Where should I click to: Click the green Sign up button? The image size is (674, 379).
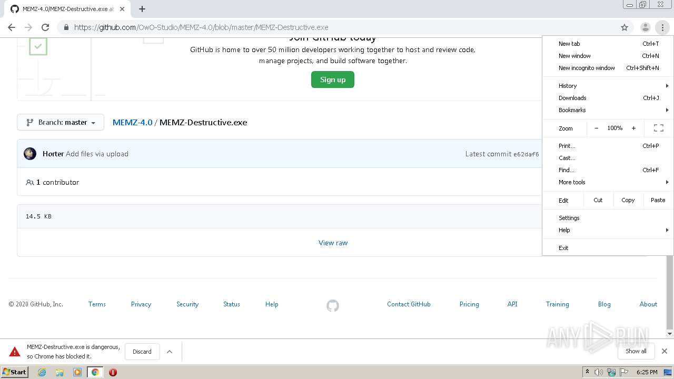click(x=333, y=79)
